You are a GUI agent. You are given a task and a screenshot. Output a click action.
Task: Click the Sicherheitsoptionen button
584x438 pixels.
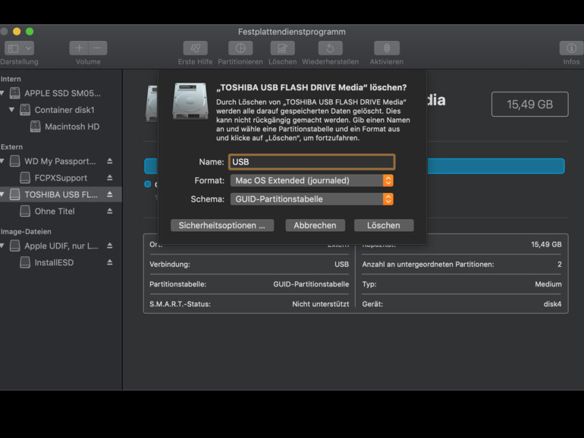222,225
